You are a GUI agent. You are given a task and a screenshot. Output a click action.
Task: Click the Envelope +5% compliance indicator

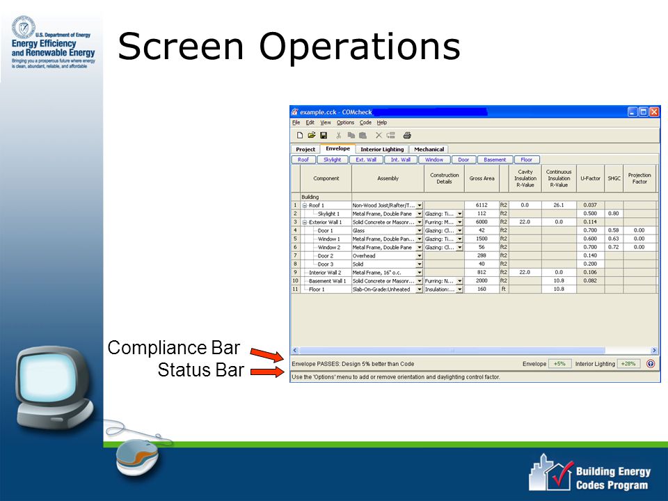pyautogui.click(x=559, y=364)
